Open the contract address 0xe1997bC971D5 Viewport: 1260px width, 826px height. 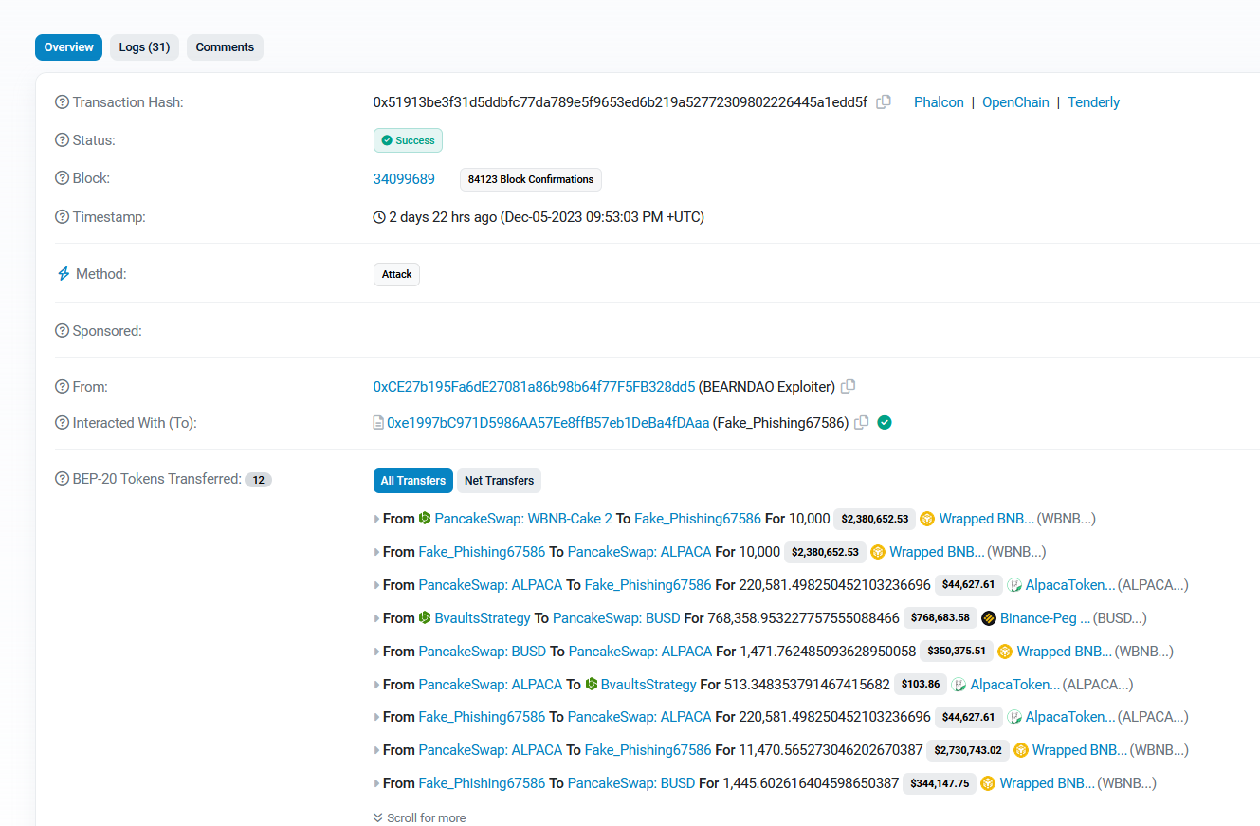[x=548, y=423]
